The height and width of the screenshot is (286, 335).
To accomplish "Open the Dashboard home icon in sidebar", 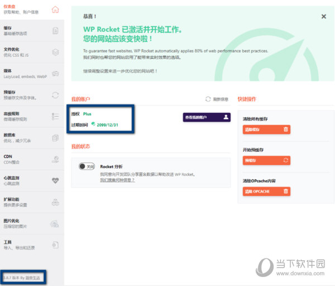I will (x=55, y=9).
